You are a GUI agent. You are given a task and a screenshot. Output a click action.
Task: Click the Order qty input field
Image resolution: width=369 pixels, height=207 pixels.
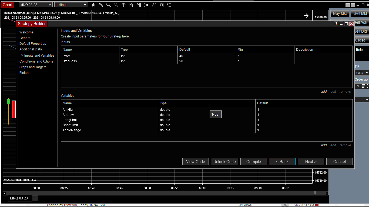point(358,86)
